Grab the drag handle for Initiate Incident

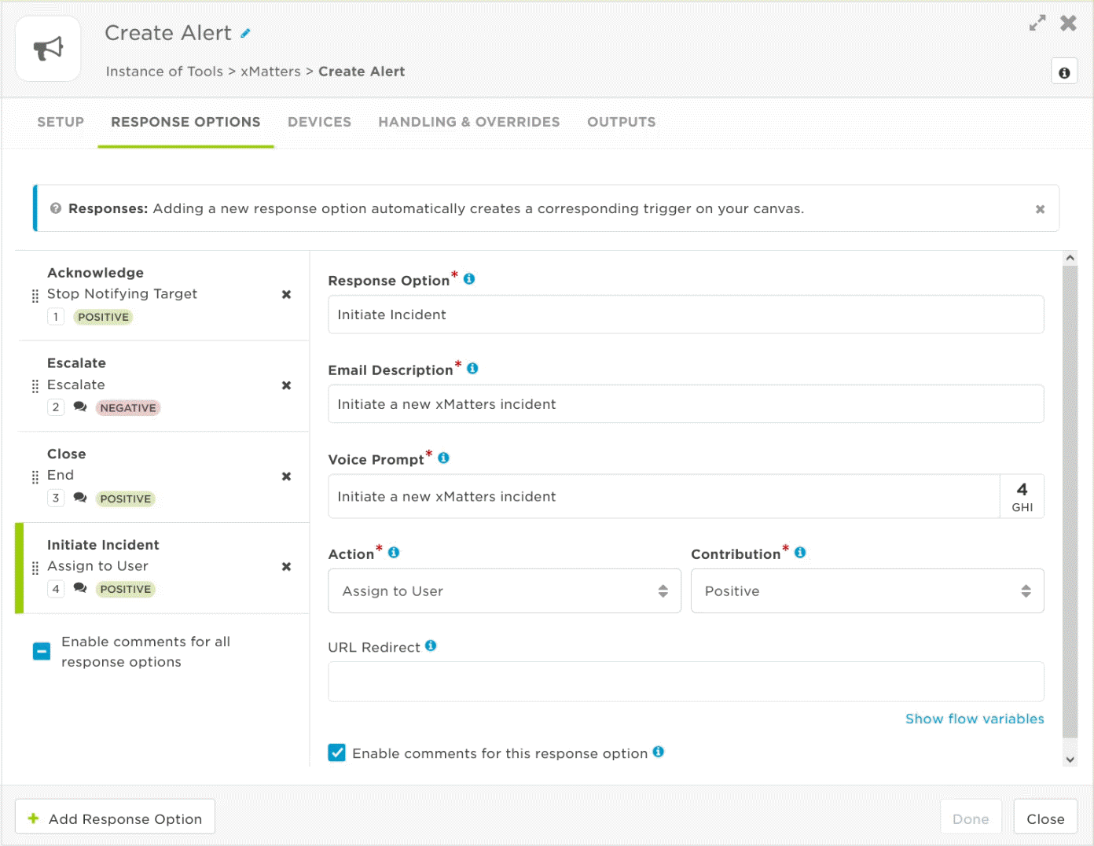[x=35, y=568]
